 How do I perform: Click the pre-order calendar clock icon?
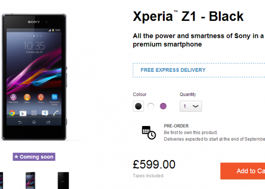[149, 133]
